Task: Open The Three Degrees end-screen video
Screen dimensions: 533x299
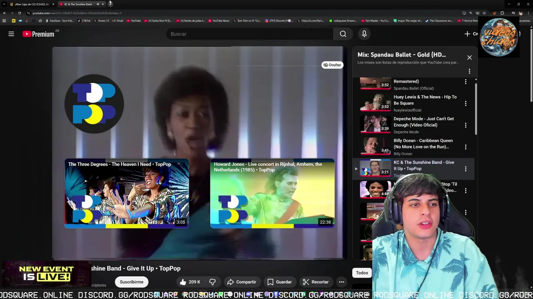Action: tap(127, 194)
